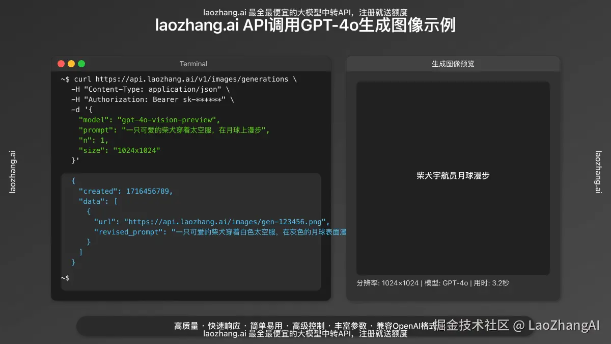This screenshot has height=344, width=611.
Task: Click the yellow minimize button on Terminal window
Action: pyautogui.click(x=71, y=63)
